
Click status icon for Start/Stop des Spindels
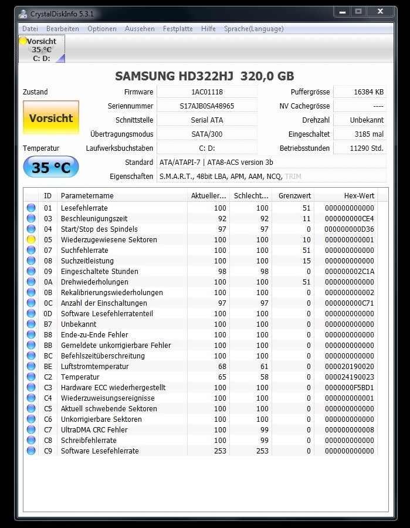coord(31,229)
